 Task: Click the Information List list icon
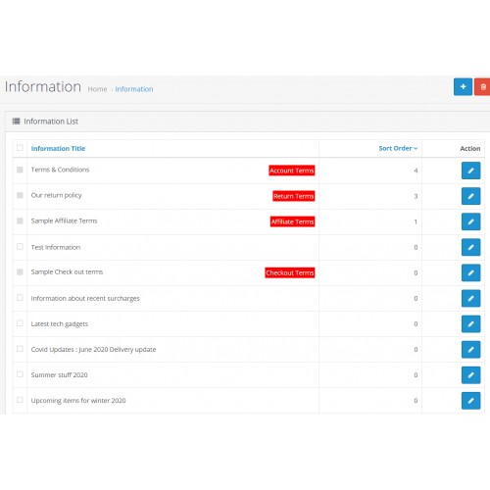(16, 122)
